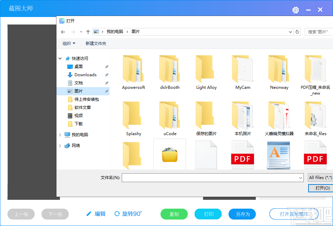Image resolution: width=333 pixels, height=226 pixels.
Task: Select 图片 in the quick access sidebar
Action: (x=78, y=91)
